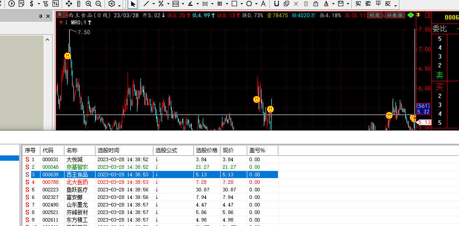Close the left side panel
Image resolution: width=459 pixels, height=226 pixels.
tap(48, 17)
